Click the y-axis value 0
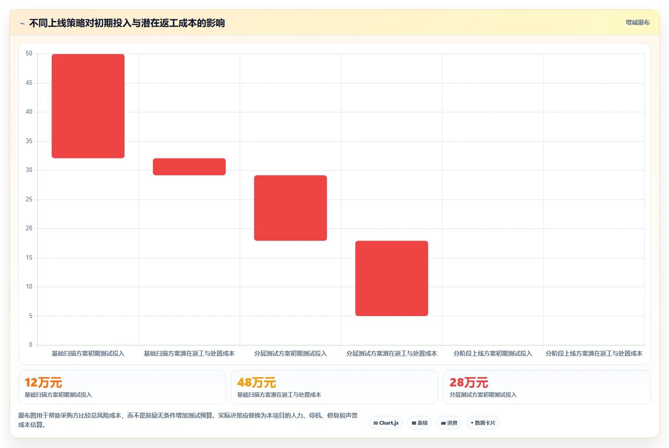Screen dimensions: 669x448 coord(31,345)
